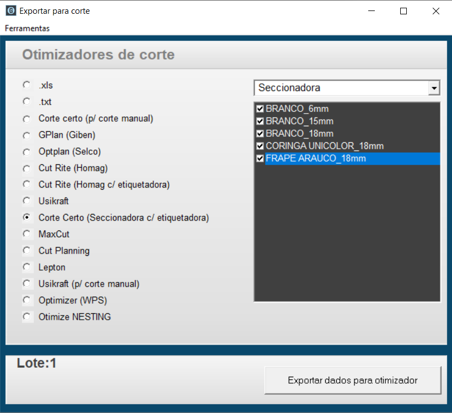Select Otimize NESTING option
Screen dimensions: 452x413
(27, 317)
